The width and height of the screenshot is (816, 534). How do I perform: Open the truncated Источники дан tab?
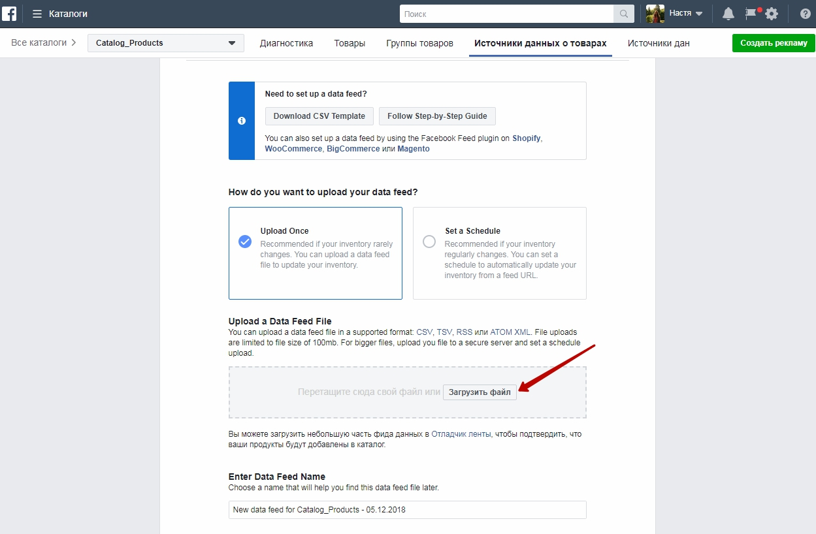[659, 43]
